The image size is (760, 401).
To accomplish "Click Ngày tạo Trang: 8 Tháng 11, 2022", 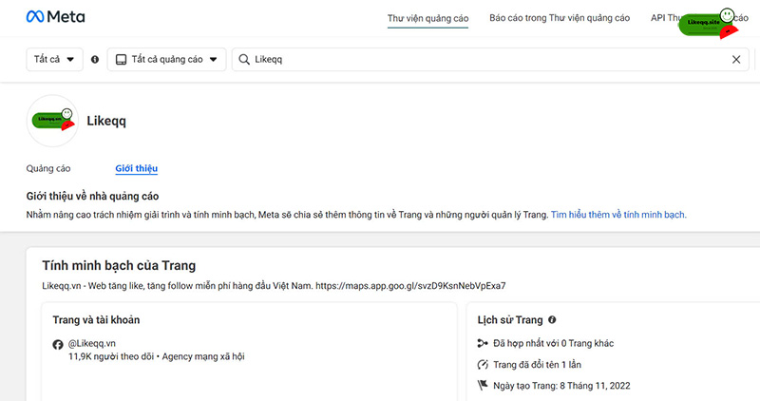I will point(561,386).
